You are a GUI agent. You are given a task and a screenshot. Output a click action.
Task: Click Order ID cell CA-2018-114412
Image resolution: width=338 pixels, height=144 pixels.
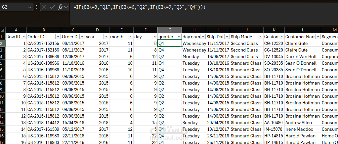(x=44, y=123)
